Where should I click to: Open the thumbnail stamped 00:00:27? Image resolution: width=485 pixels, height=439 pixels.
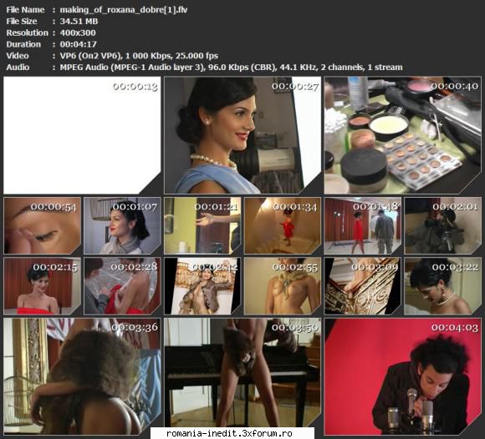[x=242, y=135]
